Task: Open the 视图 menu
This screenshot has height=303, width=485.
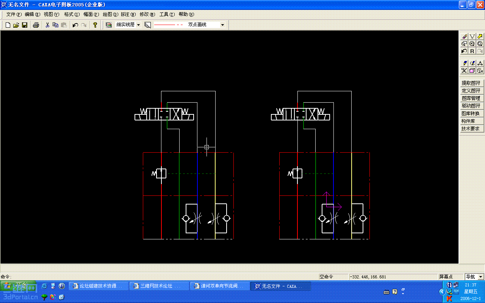Action: [x=52, y=14]
